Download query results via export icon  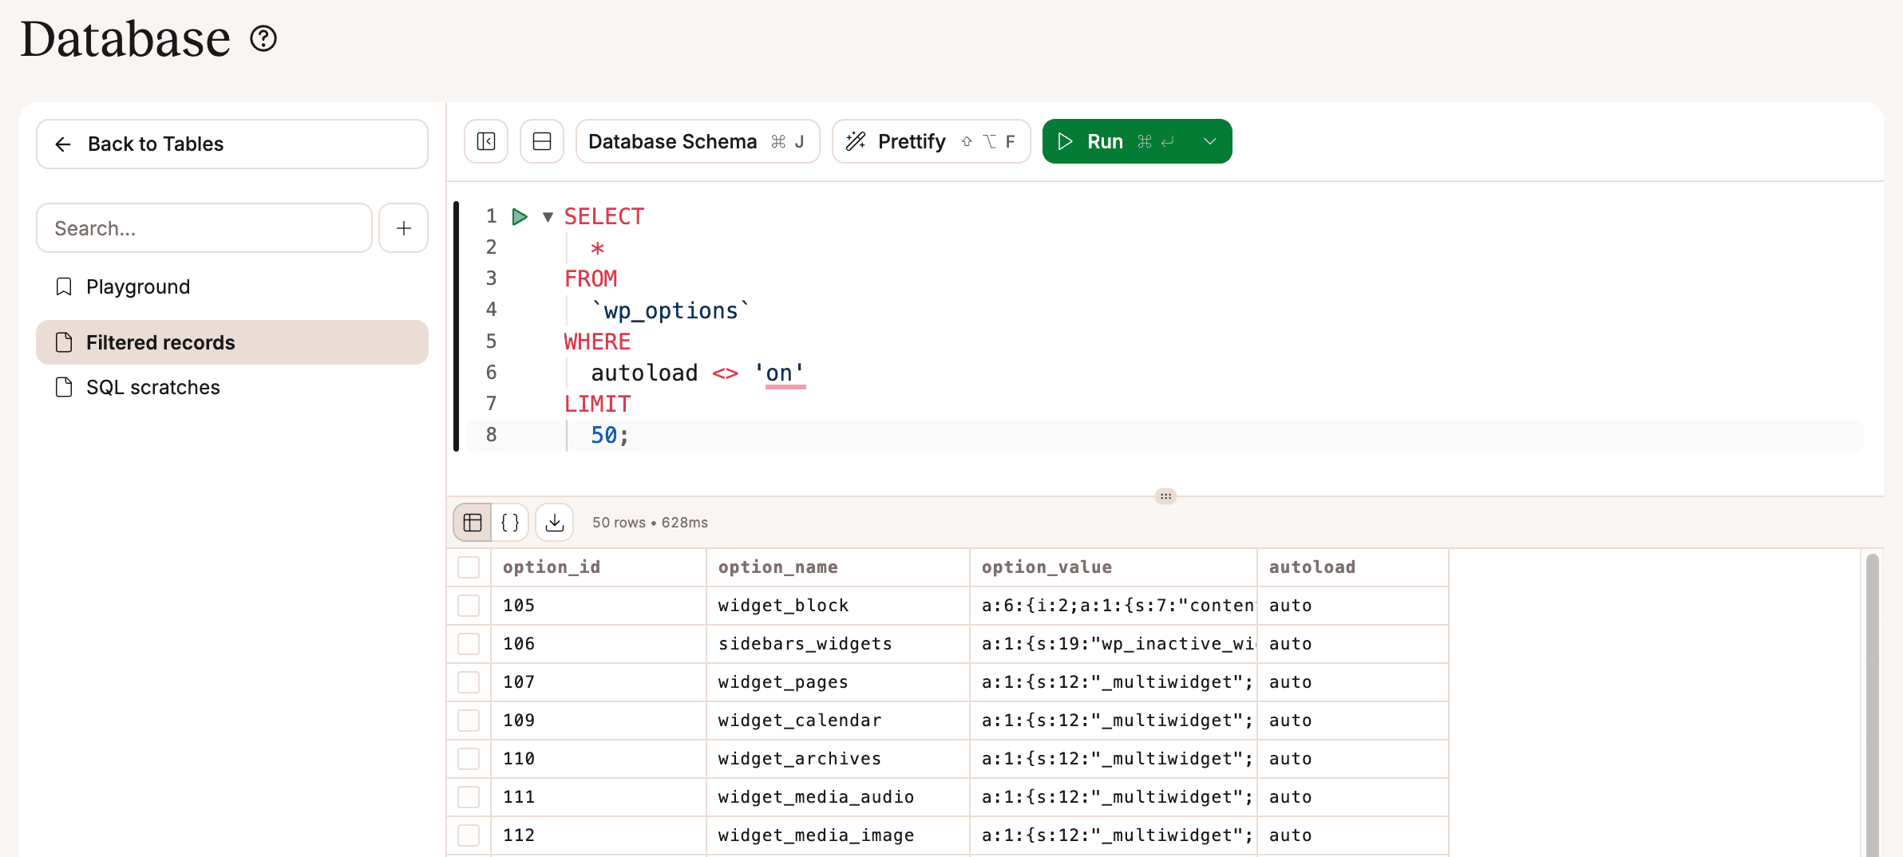tap(554, 522)
